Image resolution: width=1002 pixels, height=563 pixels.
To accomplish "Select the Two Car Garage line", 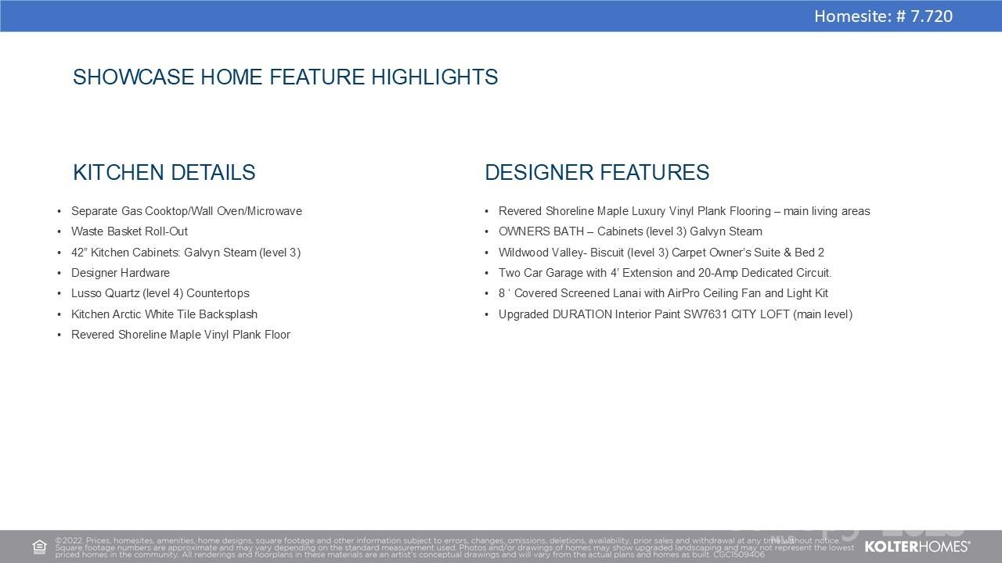I will tap(665, 273).
